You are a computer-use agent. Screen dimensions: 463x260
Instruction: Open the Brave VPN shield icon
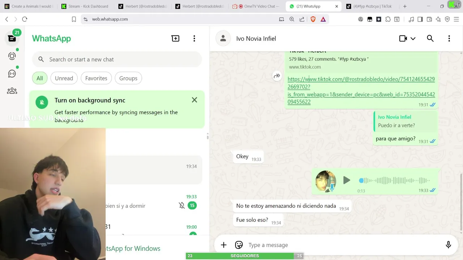coord(447,19)
